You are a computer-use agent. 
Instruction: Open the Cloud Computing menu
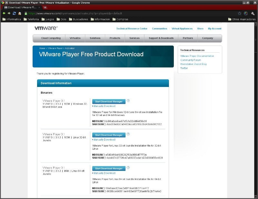(51, 38)
